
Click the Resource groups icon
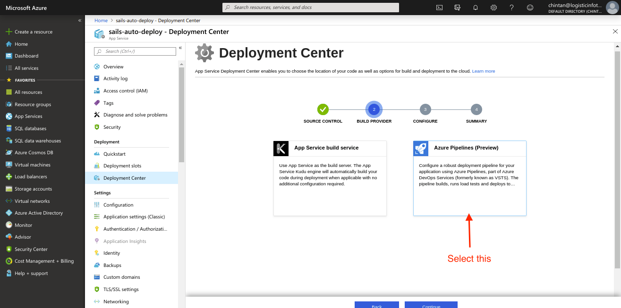pyautogui.click(x=9, y=104)
